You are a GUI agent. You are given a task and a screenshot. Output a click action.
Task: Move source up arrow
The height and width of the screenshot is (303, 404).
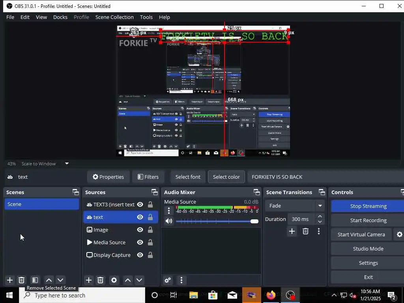(x=128, y=280)
